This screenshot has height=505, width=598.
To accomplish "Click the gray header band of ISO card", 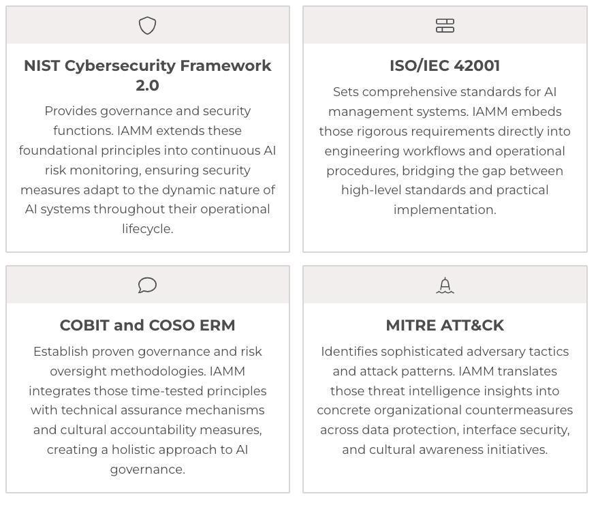I will pyautogui.click(x=445, y=25).
